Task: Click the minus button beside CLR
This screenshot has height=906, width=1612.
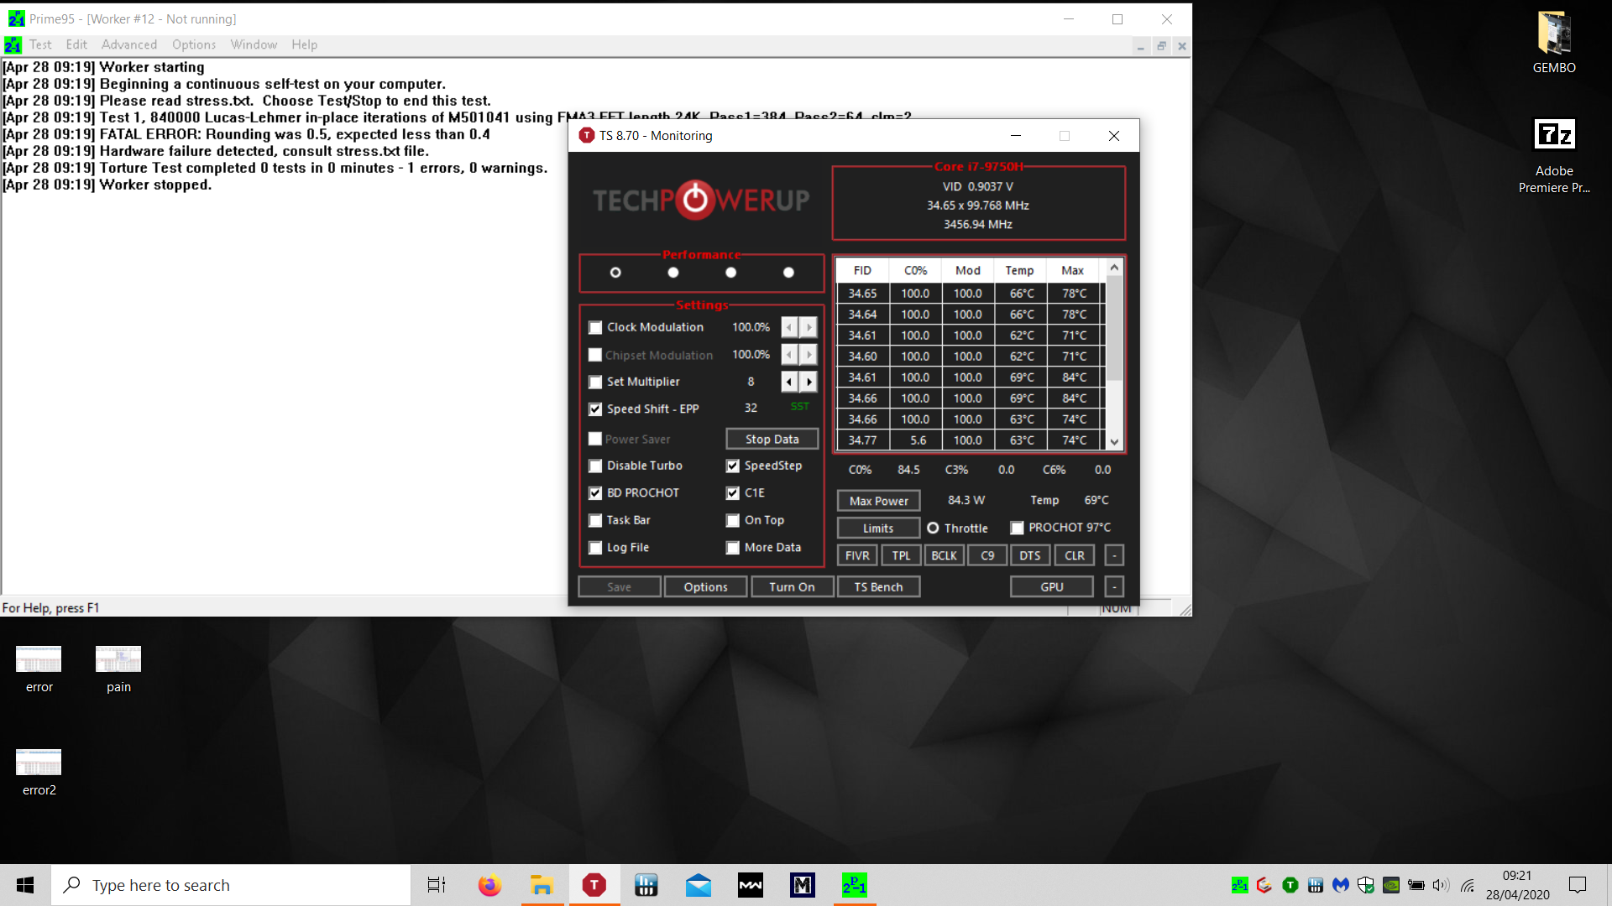Action: [1114, 555]
